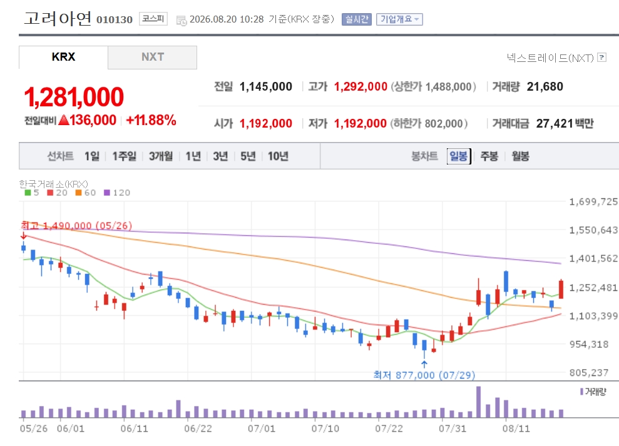Click the 07/31 date on chart axis
The image size is (619, 446).
coord(453,428)
